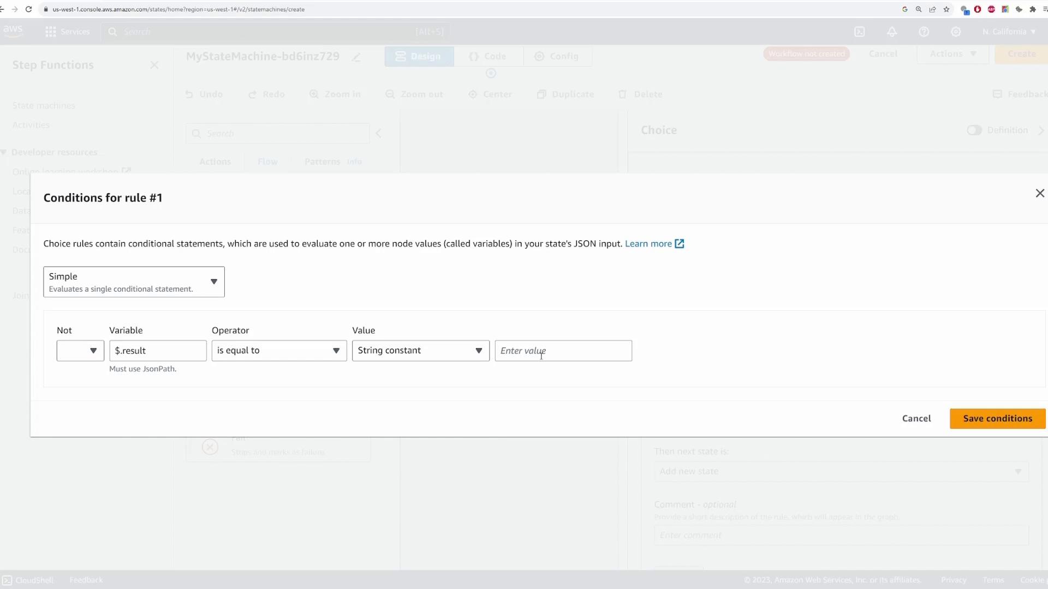Screen dimensions: 1048x589
Task: Edit the state machine name with pencil icon
Action: 356,57
